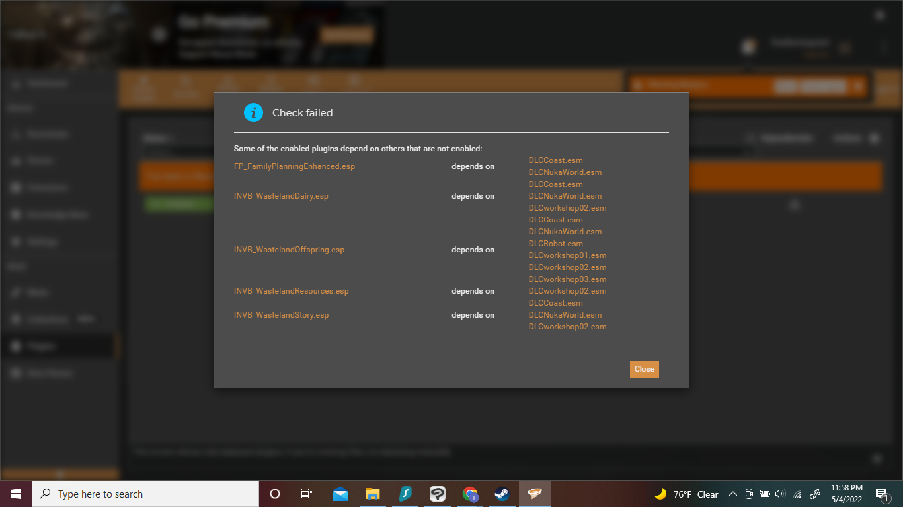The width and height of the screenshot is (903, 507).
Task: Close the Check failed dialog
Action: (644, 369)
